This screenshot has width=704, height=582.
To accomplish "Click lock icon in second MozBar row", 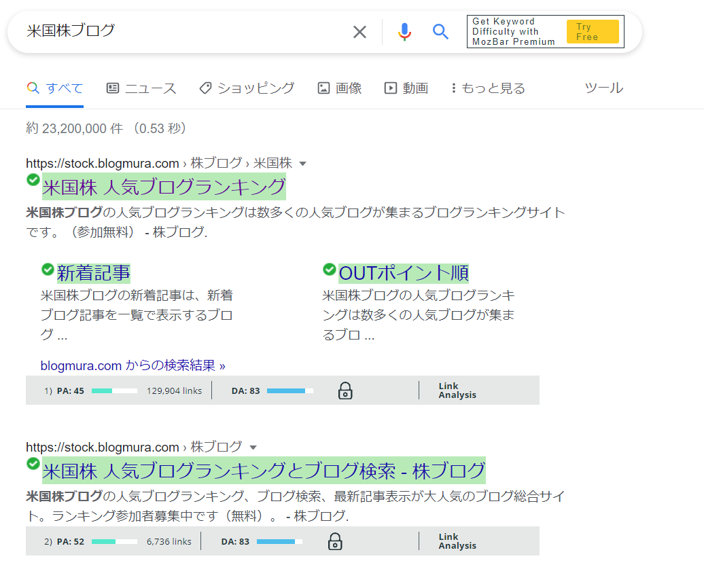I will (x=335, y=542).
